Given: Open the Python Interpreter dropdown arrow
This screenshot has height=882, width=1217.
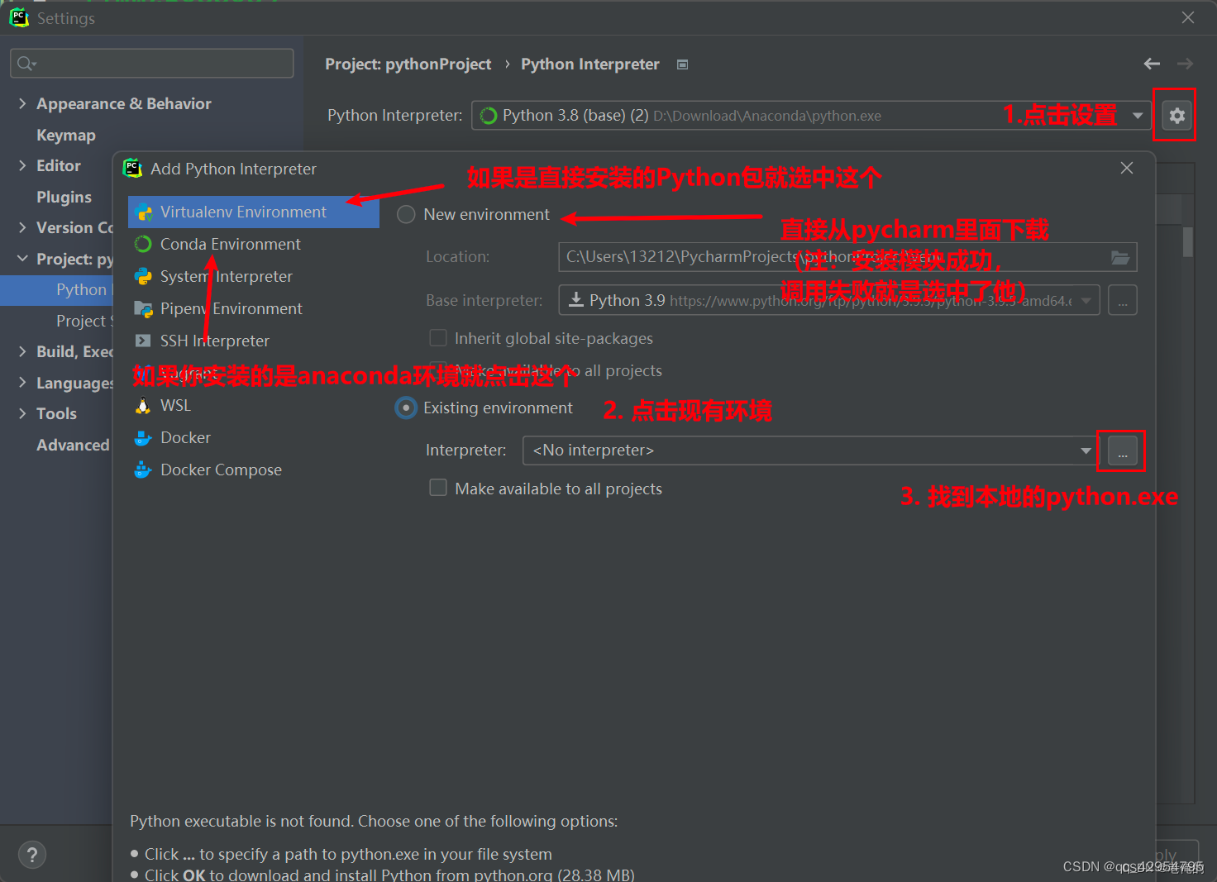Looking at the screenshot, I should pos(1138,116).
